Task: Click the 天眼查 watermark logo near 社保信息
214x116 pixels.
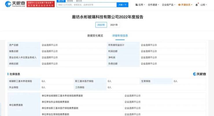Action: pos(200,74)
